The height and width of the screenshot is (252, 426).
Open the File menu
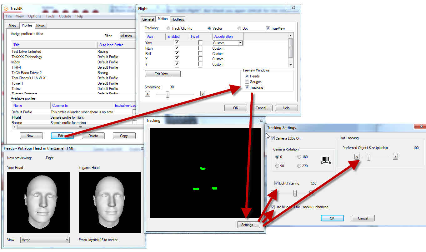9,16
